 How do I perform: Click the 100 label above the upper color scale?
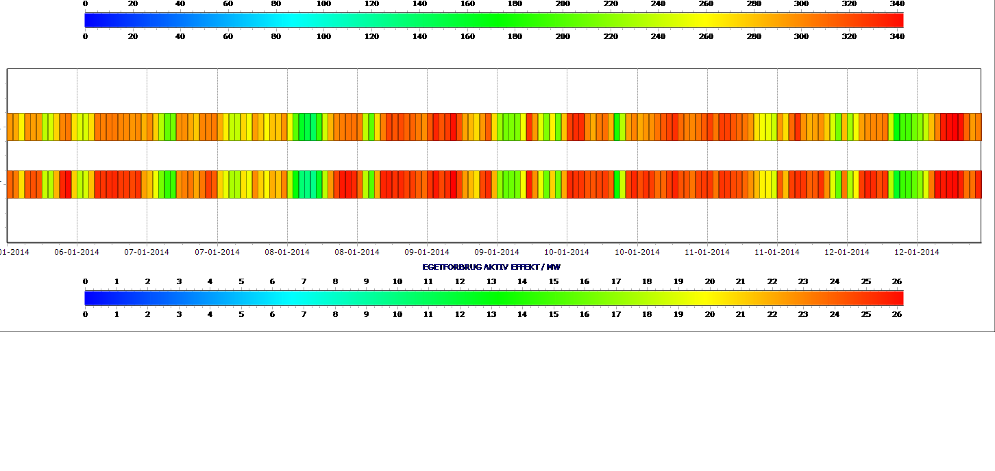click(323, 3)
